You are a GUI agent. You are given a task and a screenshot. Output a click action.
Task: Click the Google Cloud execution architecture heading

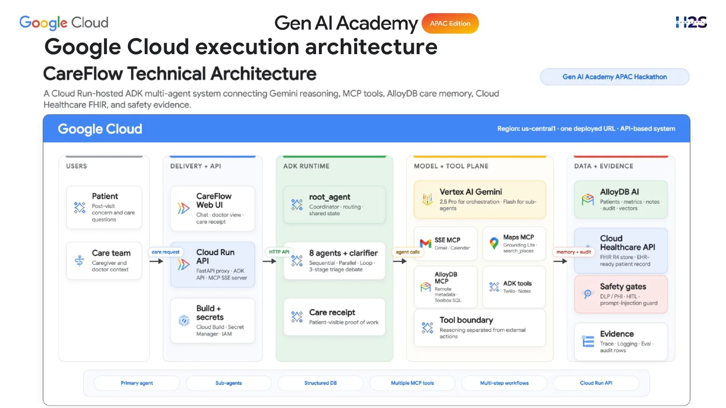(241, 47)
